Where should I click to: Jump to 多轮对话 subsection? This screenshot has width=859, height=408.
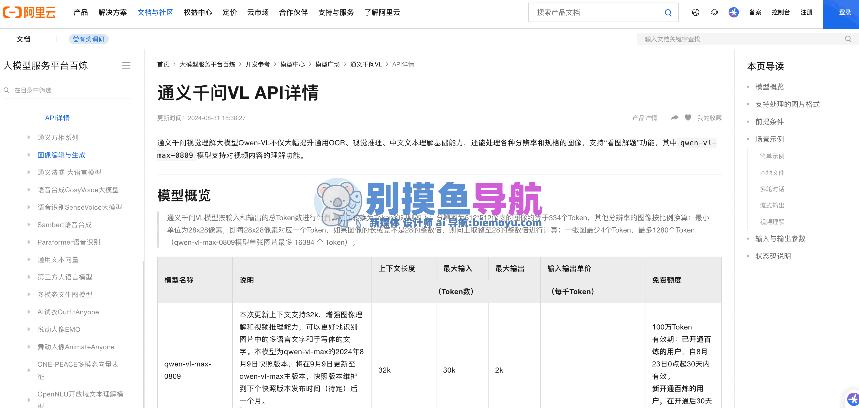click(772, 189)
